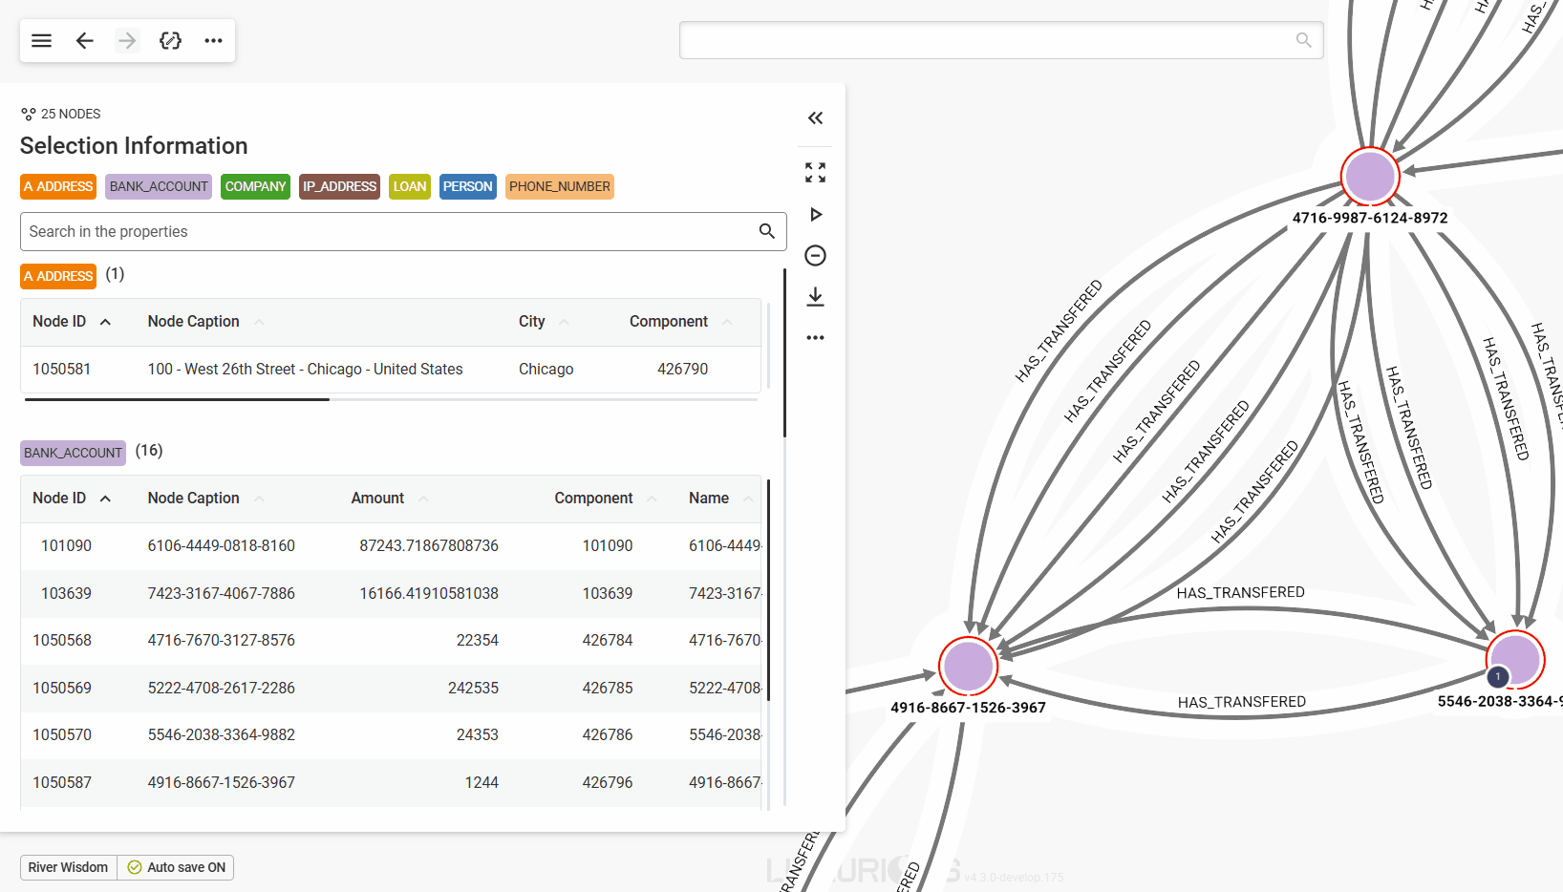Click the fullscreen expand panel icon
1563x892 pixels.
click(x=815, y=173)
